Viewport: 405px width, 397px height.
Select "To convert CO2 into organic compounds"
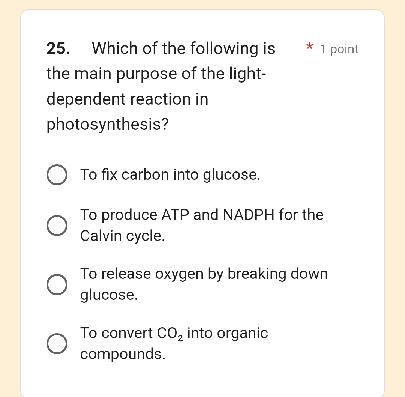coord(57,343)
